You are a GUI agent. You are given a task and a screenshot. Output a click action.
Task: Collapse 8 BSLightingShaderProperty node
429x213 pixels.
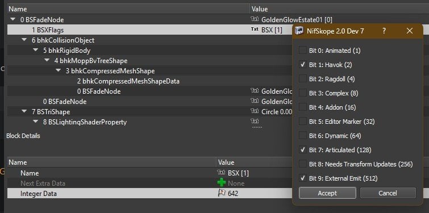click(x=36, y=122)
